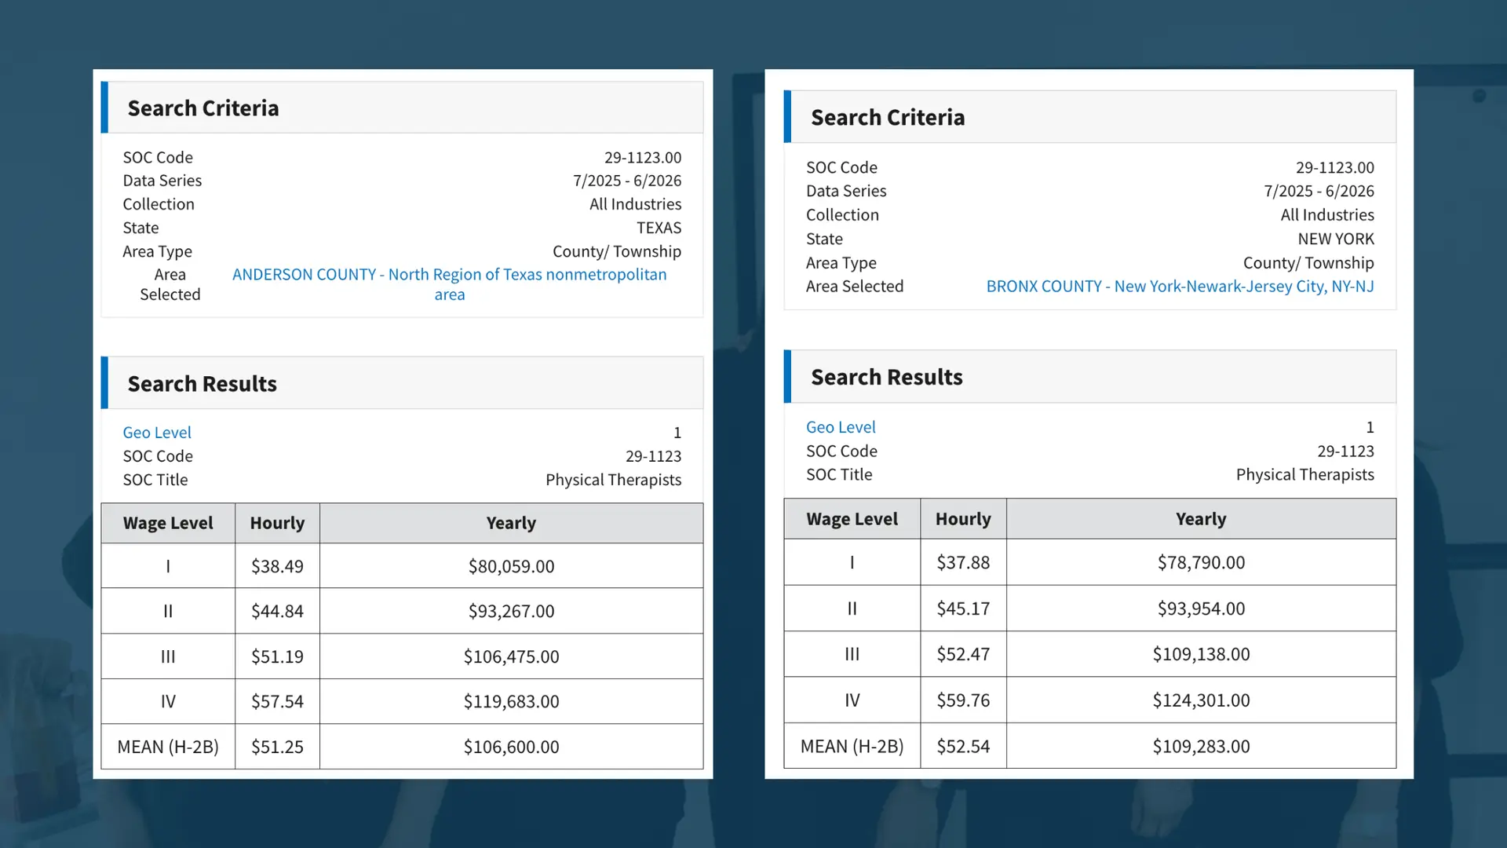Click the MEAN (H-2B) row in the New York table
The height and width of the screenshot is (848, 1507).
click(851, 746)
